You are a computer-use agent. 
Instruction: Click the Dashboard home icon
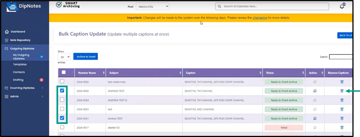pos(7,32)
